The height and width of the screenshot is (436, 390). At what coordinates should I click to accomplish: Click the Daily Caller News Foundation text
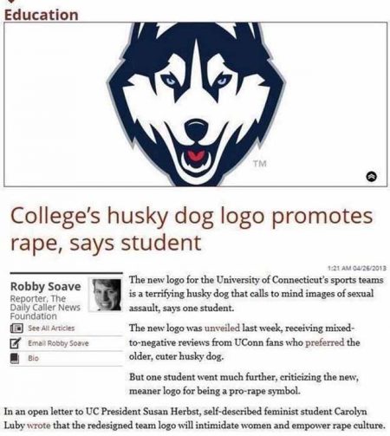click(45, 307)
